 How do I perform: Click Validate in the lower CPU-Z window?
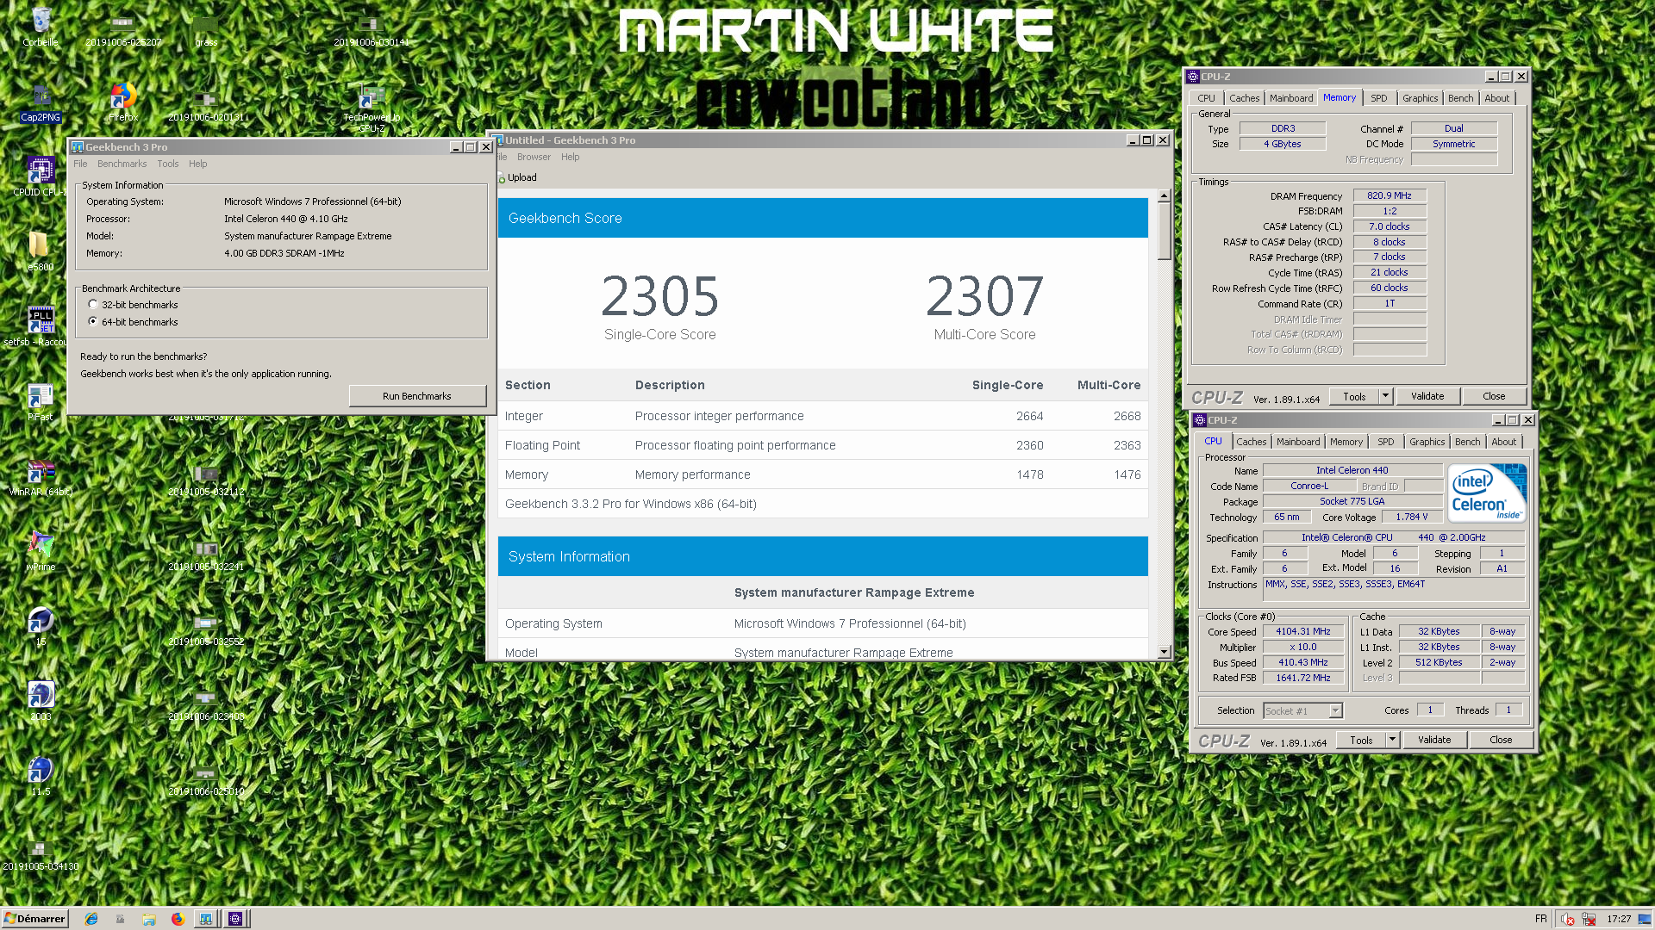pyautogui.click(x=1434, y=740)
